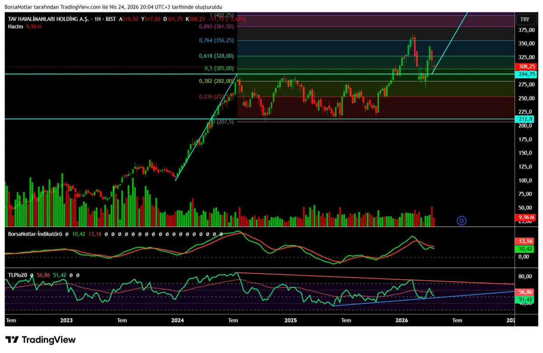Click the red 308,25 current price tag
This screenshot has width=543, height=353.
[526, 66]
